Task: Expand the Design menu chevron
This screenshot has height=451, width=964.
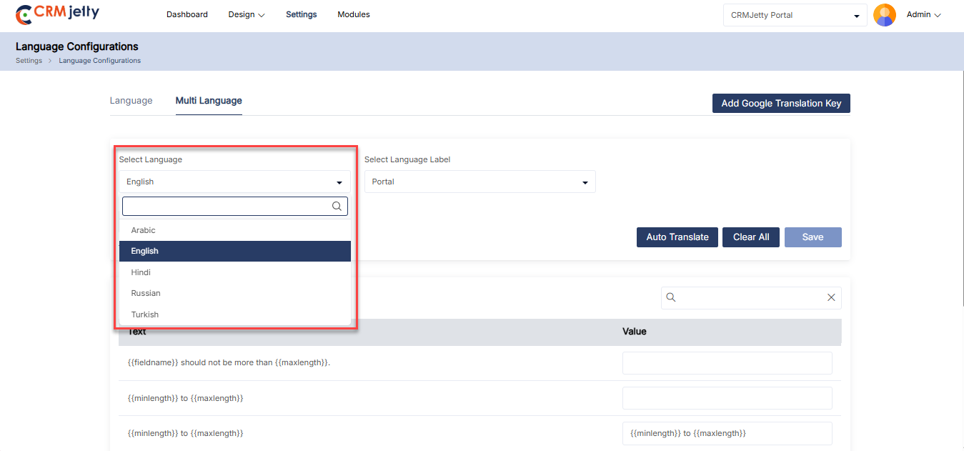Action: click(261, 15)
